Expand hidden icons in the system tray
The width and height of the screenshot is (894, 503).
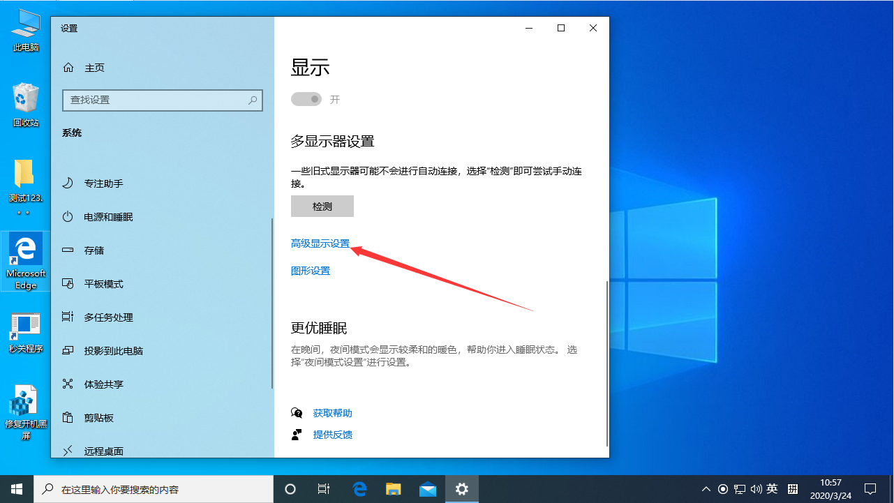pyautogui.click(x=706, y=488)
